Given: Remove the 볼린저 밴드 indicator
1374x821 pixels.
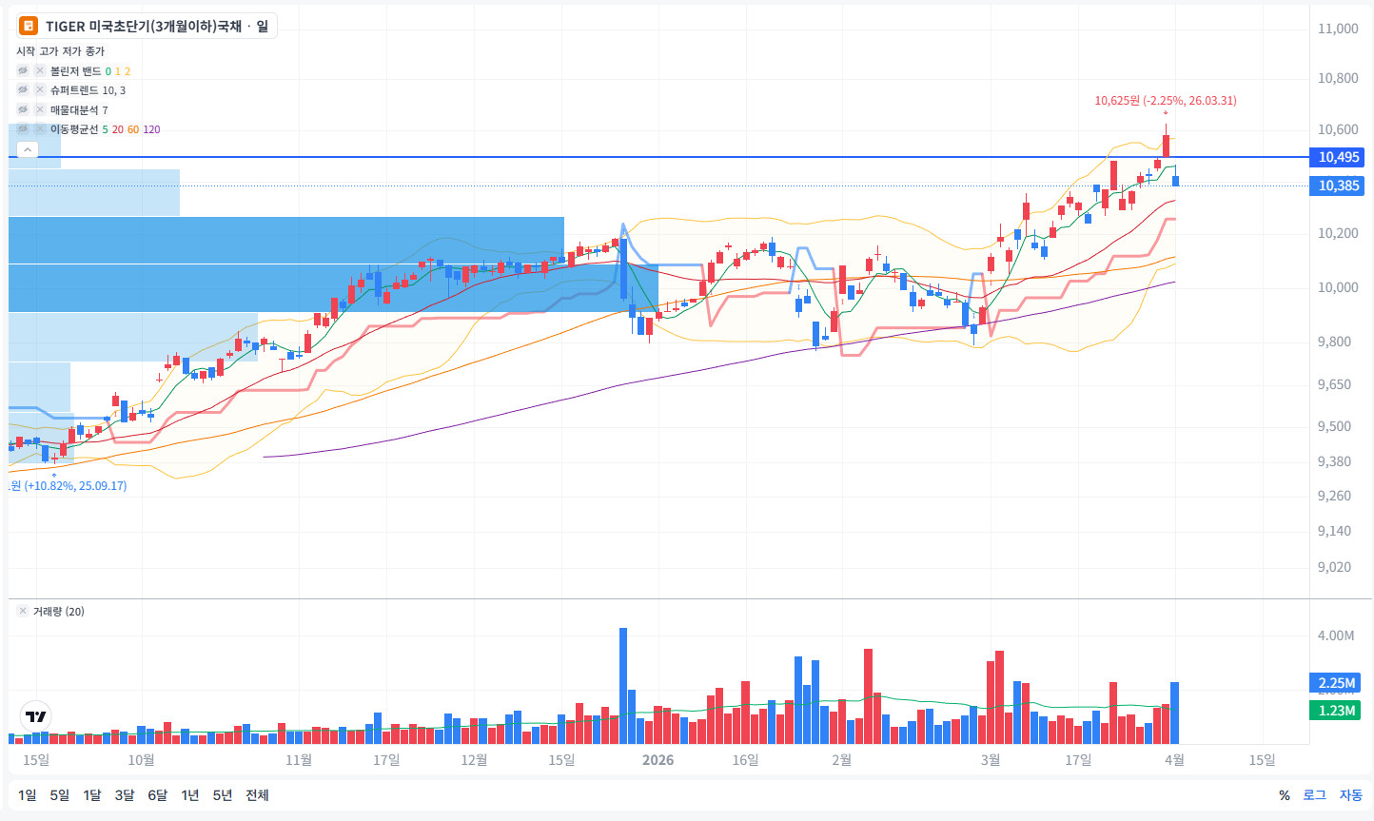Looking at the screenshot, I should tap(40, 71).
